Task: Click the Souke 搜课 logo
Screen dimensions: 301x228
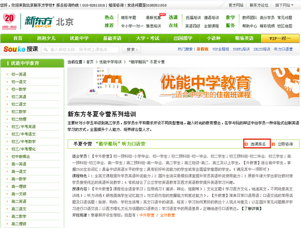Action: point(21,50)
